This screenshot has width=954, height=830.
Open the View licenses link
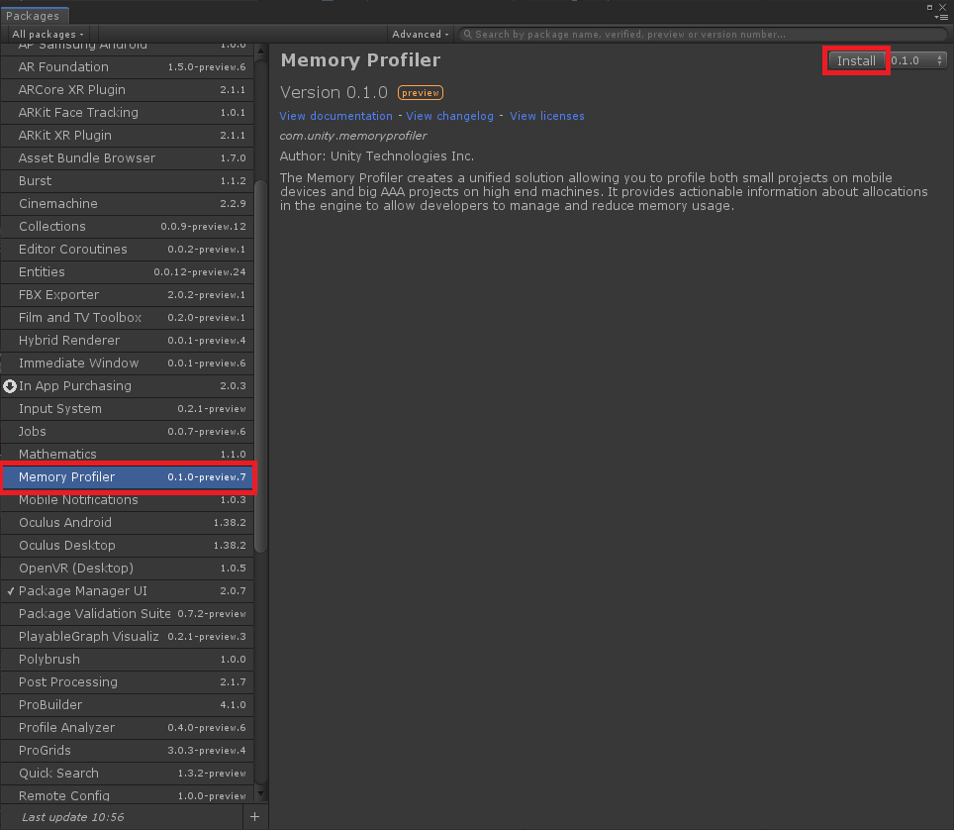pos(547,116)
